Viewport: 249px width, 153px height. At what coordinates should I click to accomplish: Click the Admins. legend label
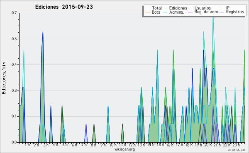pyautogui.click(x=177, y=12)
